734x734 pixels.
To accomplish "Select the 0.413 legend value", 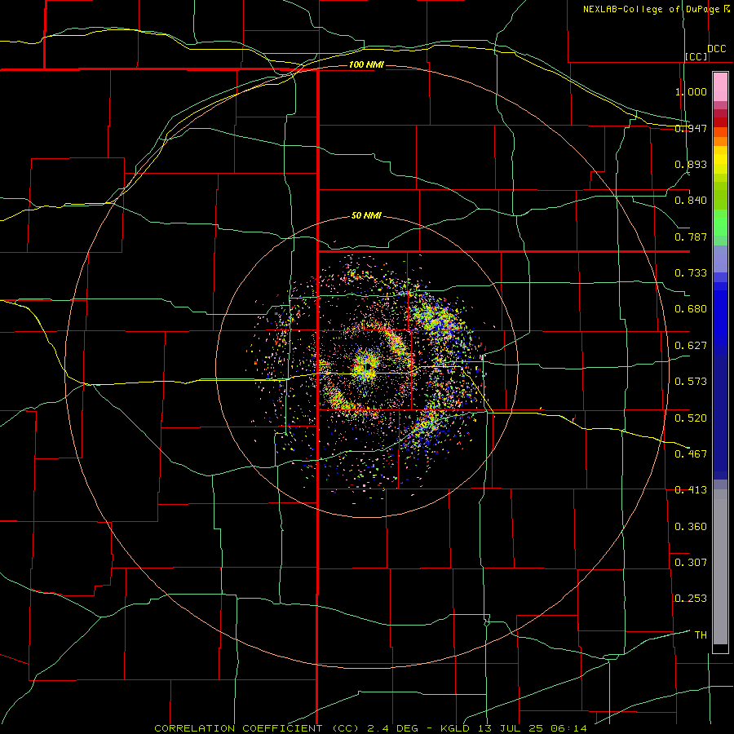I will tap(691, 489).
